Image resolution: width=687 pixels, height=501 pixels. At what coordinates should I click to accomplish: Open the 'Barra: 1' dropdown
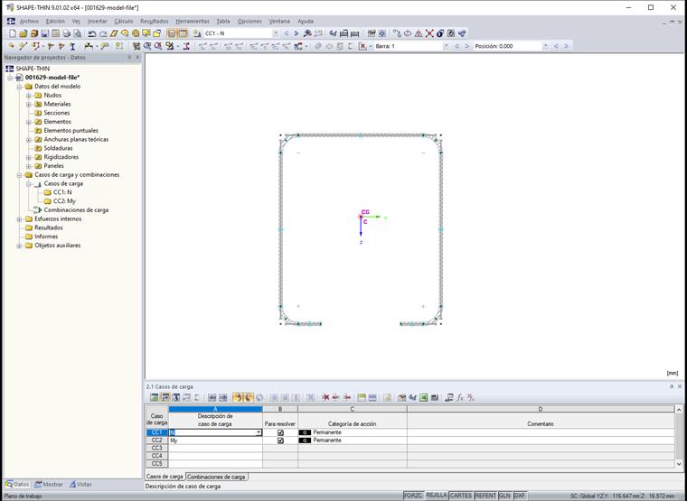coord(447,46)
